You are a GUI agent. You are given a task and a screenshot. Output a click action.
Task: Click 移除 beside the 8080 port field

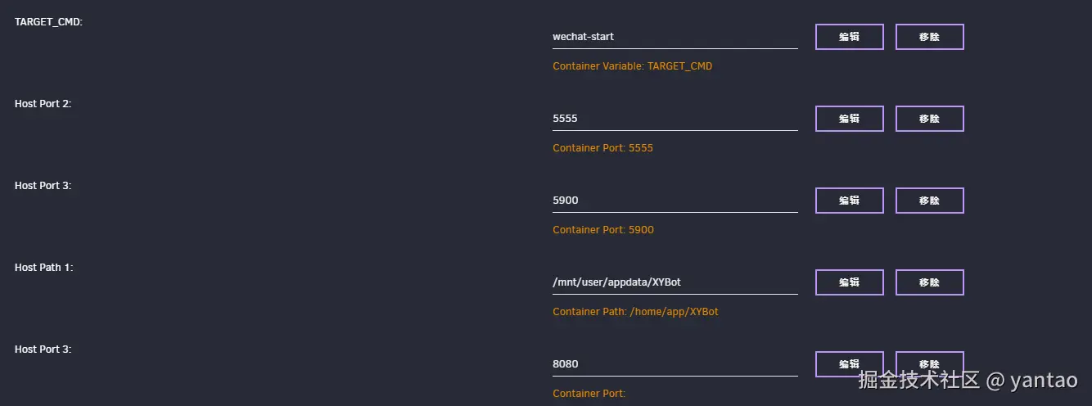(x=929, y=363)
